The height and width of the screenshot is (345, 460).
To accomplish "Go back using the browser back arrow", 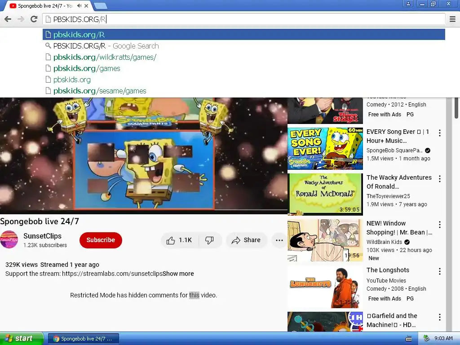I will coord(8,19).
